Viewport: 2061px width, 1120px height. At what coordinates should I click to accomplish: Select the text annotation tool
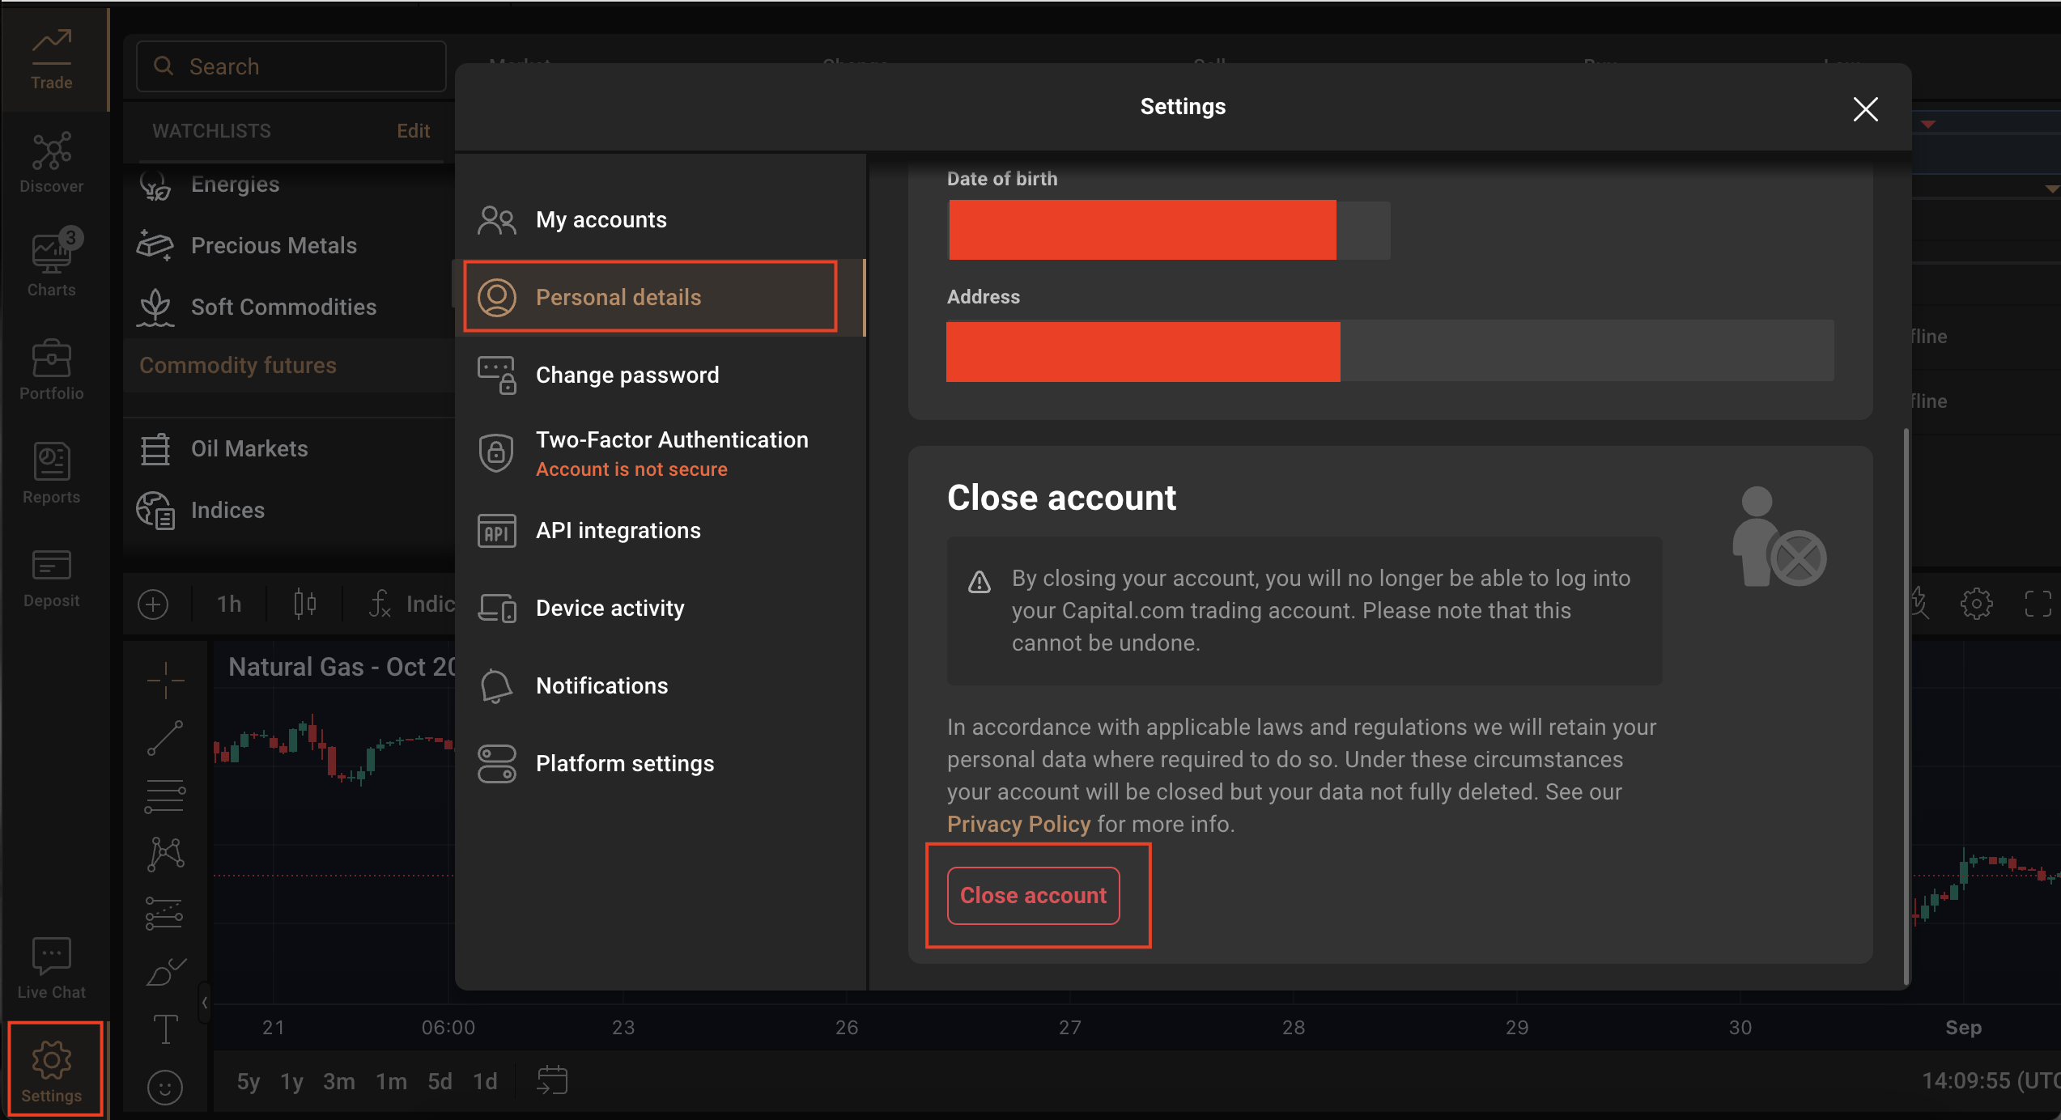[165, 1030]
